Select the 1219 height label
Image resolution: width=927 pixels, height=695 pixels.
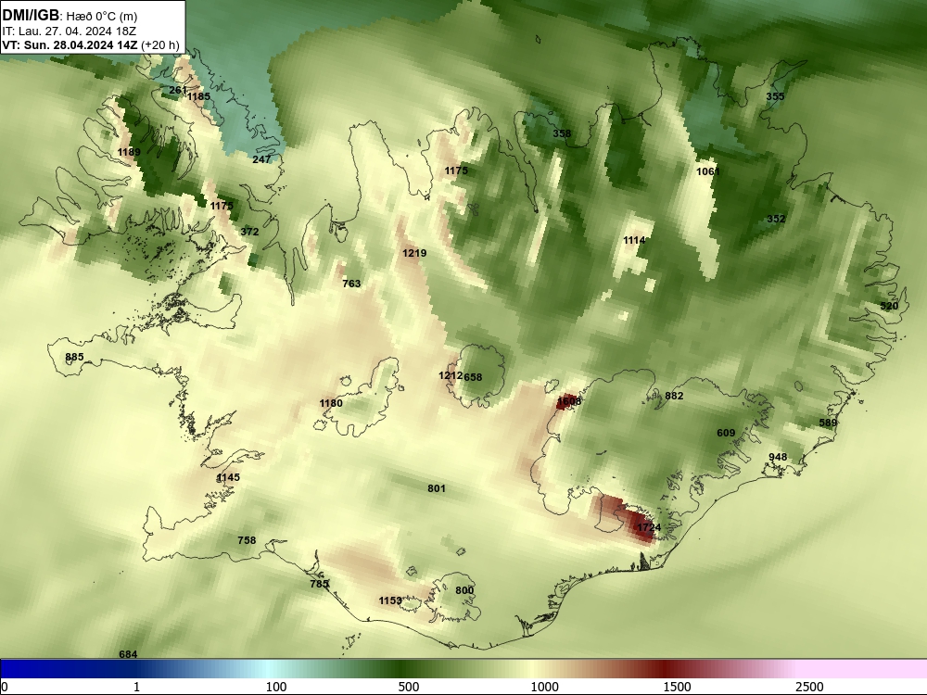click(x=414, y=253)
